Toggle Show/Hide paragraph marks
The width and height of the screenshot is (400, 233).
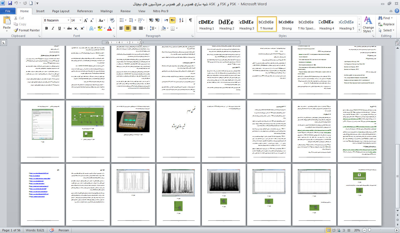click(190, 20)
